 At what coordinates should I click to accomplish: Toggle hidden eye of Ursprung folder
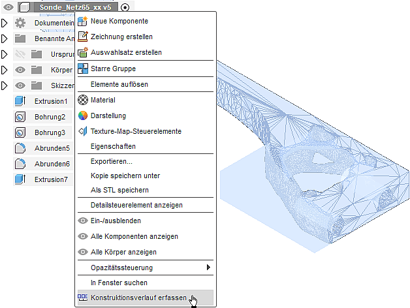click(x=20, y=54)
